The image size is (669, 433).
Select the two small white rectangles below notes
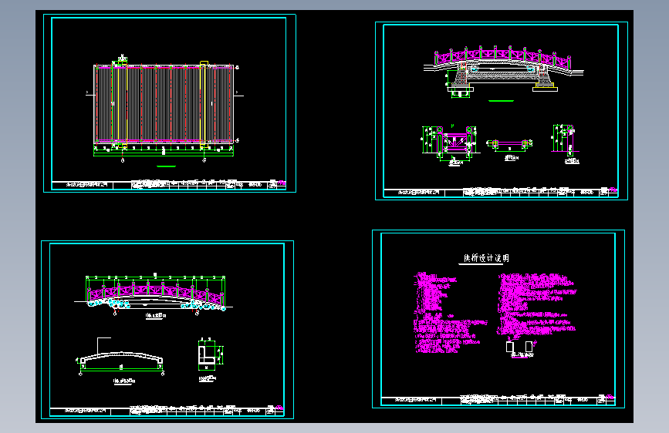[519, 347]
